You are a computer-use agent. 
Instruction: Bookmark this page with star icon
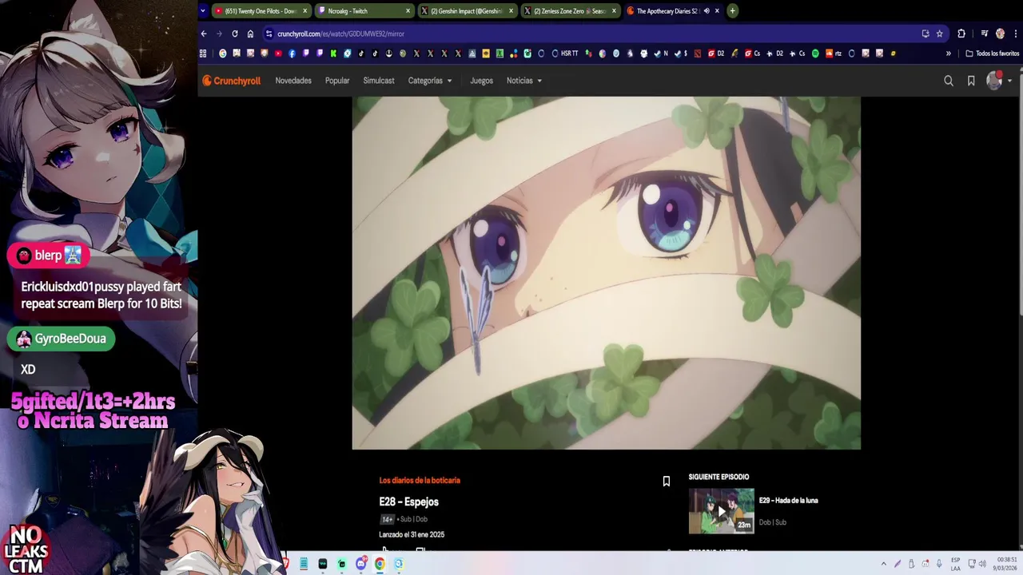click(940, 34)
